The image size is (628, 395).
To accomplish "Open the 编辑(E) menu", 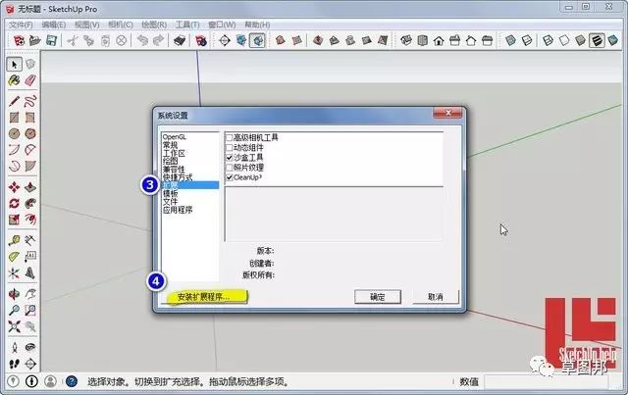I will pos(54,25).
